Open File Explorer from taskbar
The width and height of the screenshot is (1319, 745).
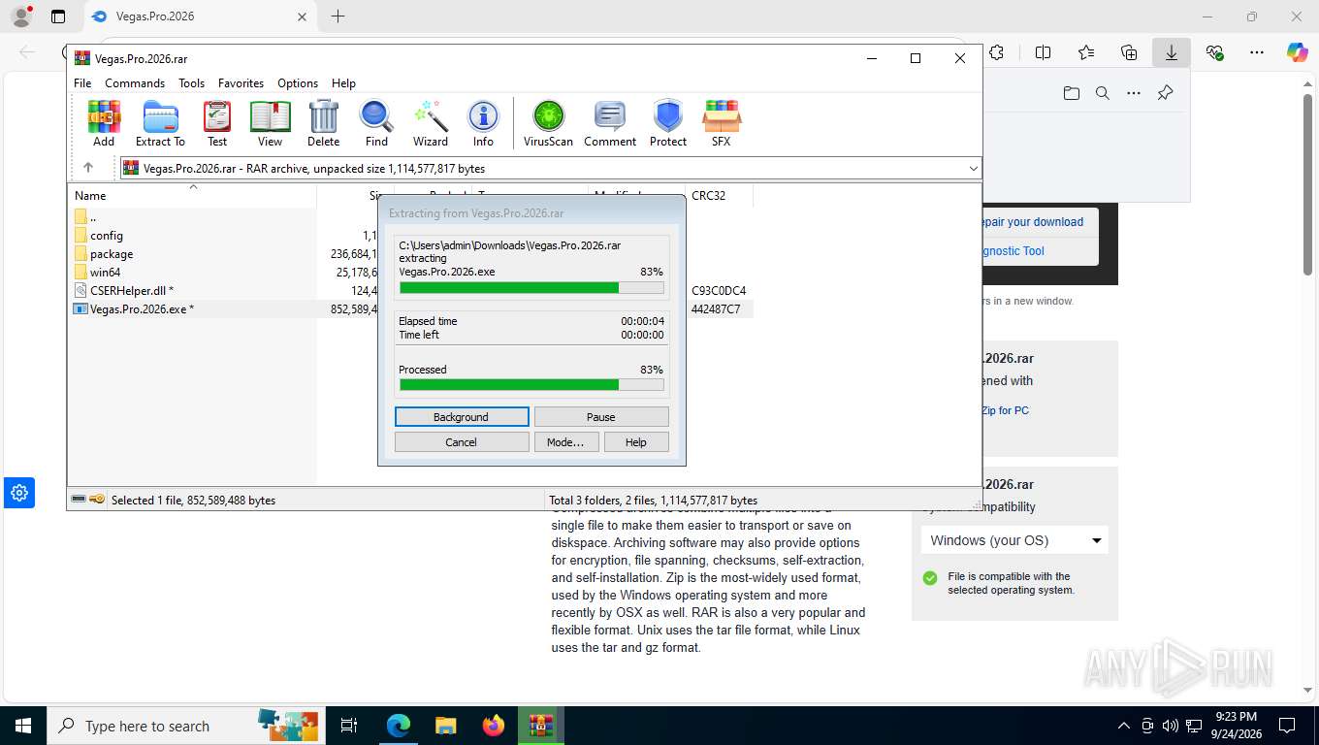pos(445,726)
